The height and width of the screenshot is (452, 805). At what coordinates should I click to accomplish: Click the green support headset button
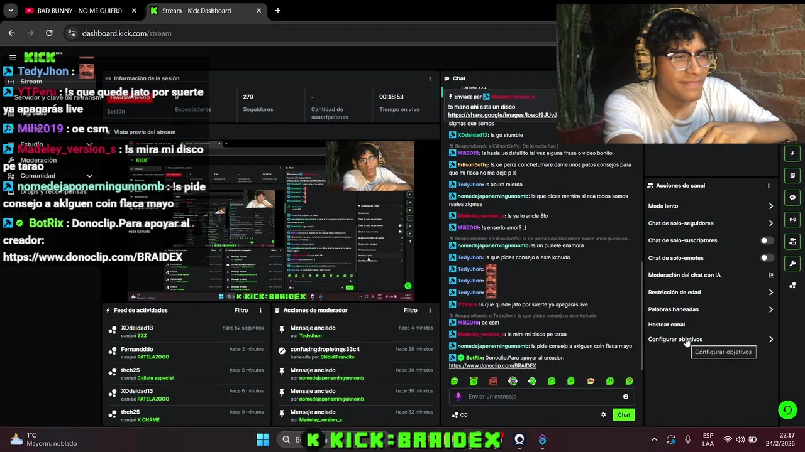tap(787, 410)
